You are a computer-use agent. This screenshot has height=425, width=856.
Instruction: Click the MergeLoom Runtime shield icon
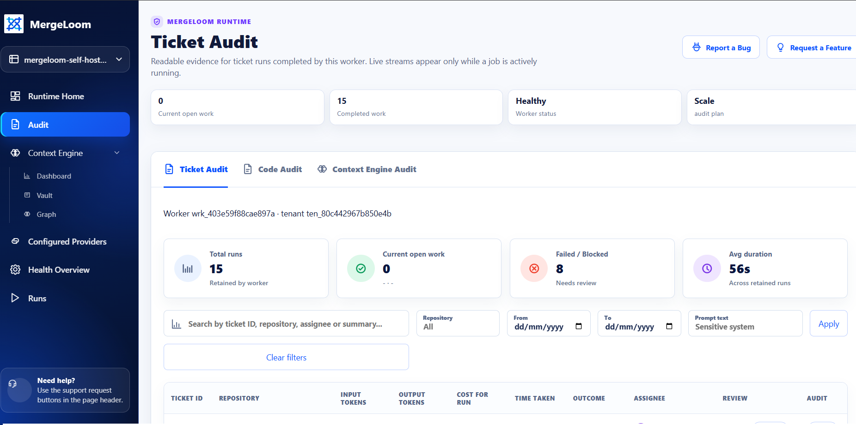tap(157, 22)
